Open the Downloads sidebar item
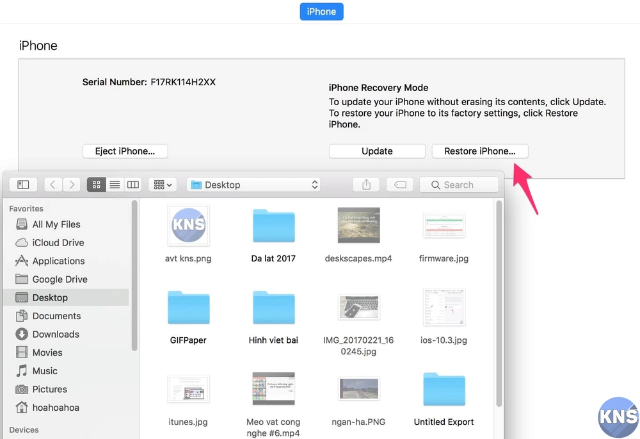Viewport: 640px width, 439px height. tap(56, 335)
